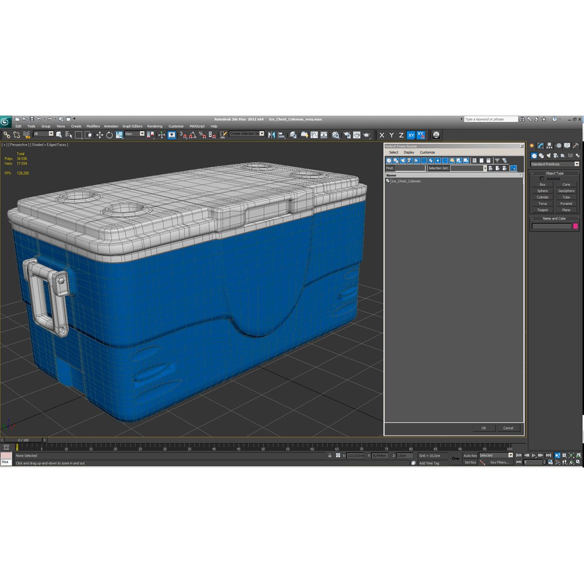Open the selection filter All dropdown
584x584 pixels.
[x=44, y=134]
